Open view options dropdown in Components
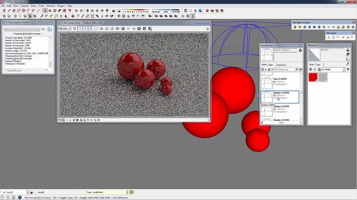The height and width of the screenshot is (200, 357). [264, 69]
